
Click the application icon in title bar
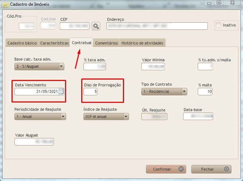[5, 4]
